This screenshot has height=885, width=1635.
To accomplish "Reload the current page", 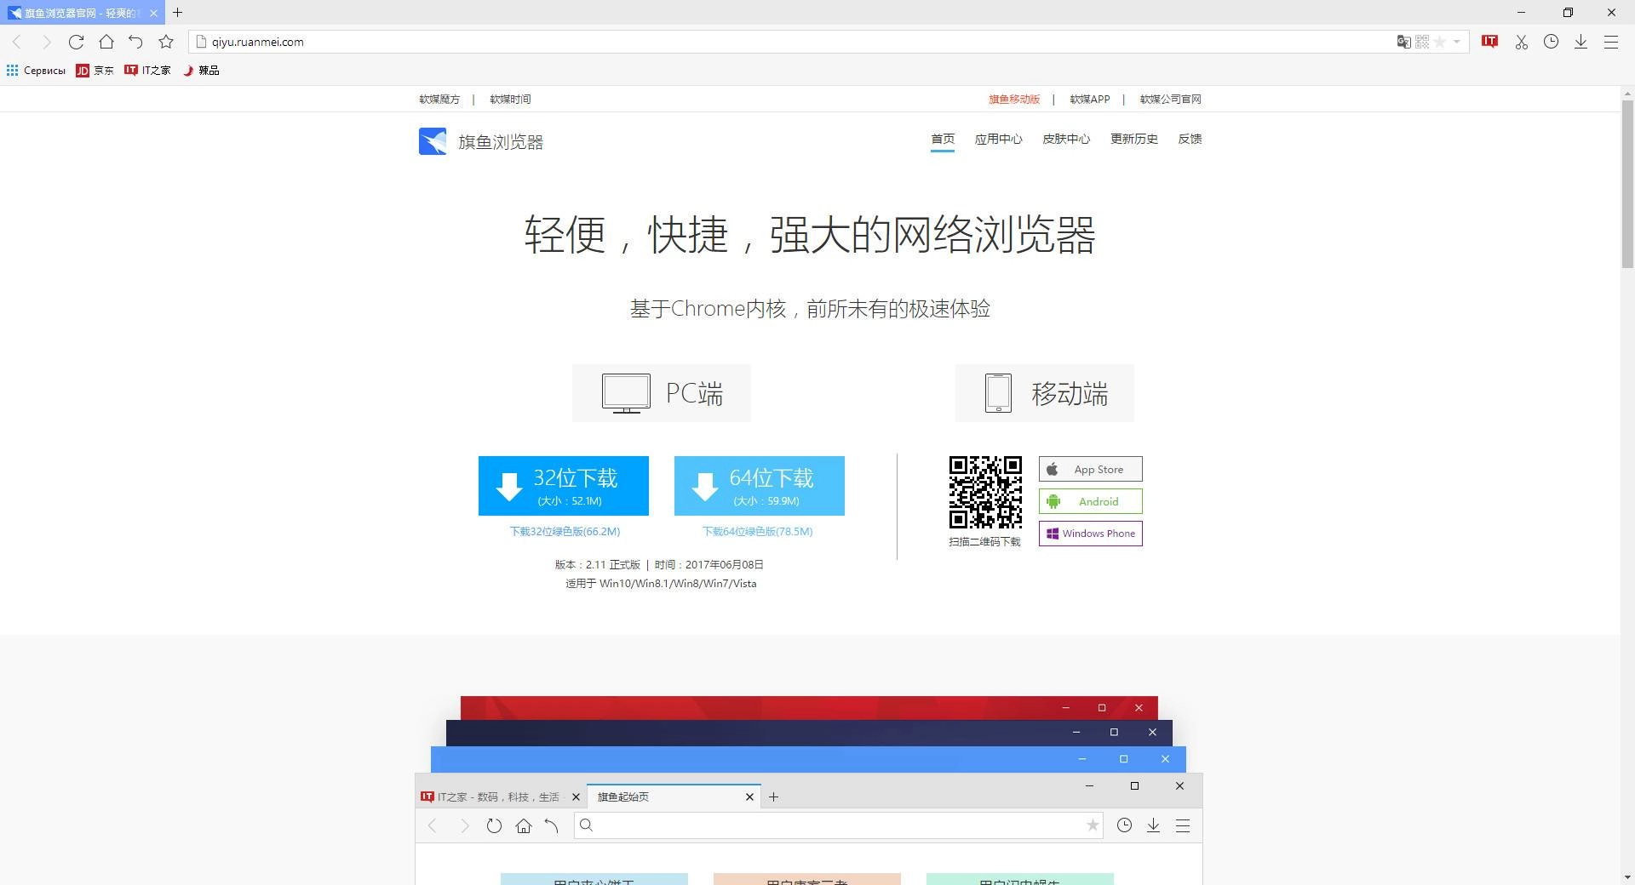I will pyautogui.click(x=76, y=42).
